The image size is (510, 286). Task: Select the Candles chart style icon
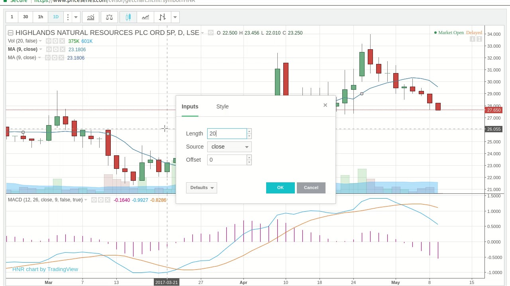coord(128,17)
